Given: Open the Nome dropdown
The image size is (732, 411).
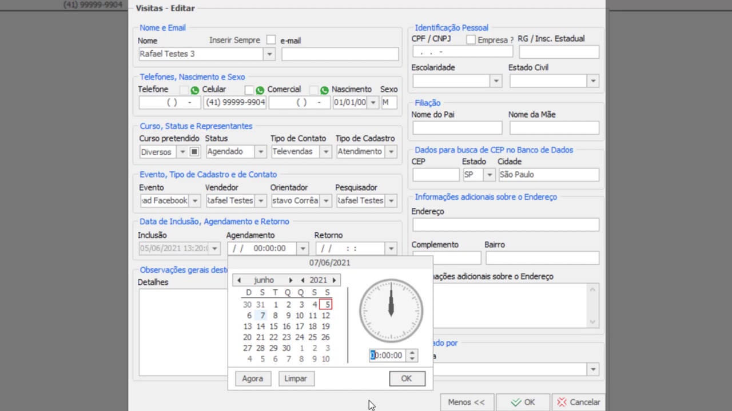Looking at the screenshot, I should click(269, 54).
